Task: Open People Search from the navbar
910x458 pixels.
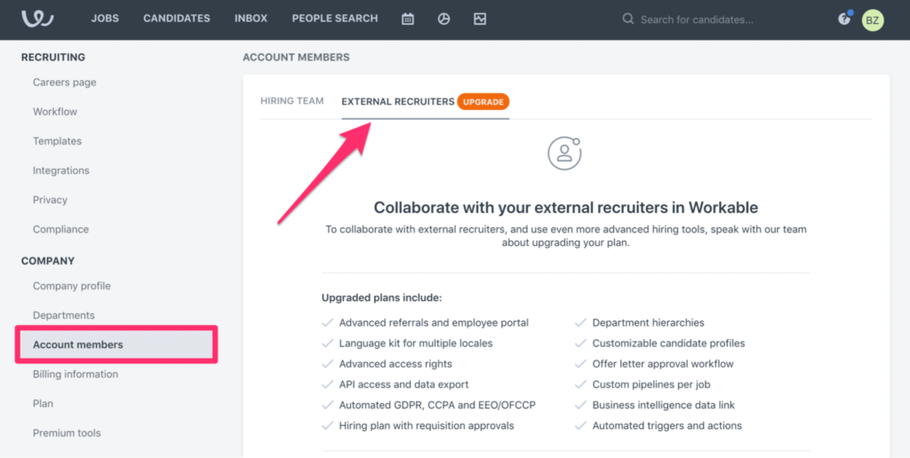Action: [335, 19]
